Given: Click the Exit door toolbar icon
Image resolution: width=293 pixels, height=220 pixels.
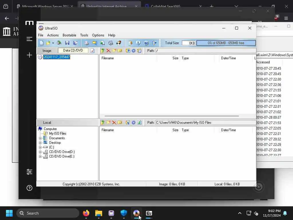Looking at the screenshot, I should (154, 43).
